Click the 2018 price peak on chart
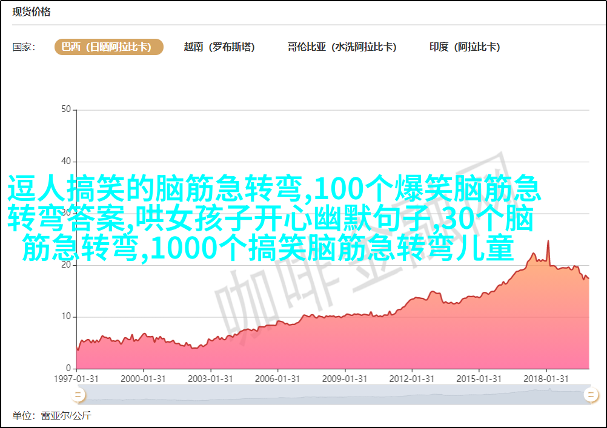Screen dimensions: 607x428 [548, 242]
